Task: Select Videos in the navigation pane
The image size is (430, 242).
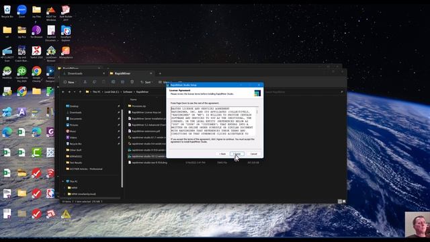Action: (73, 137)
